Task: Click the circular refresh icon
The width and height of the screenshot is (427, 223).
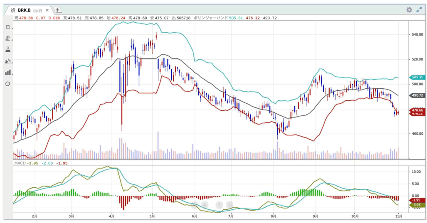Action: (8, 84)
